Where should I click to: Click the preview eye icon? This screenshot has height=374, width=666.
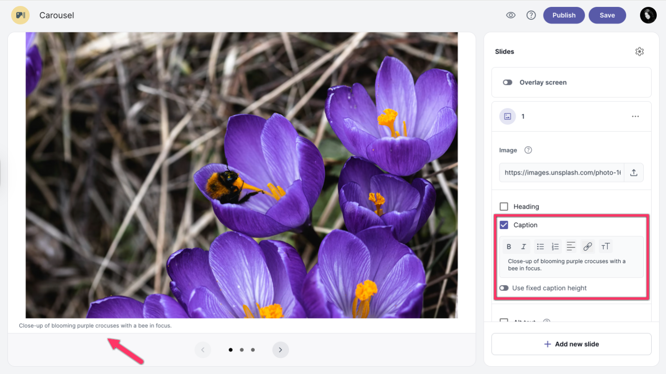(x=511, y=15)
